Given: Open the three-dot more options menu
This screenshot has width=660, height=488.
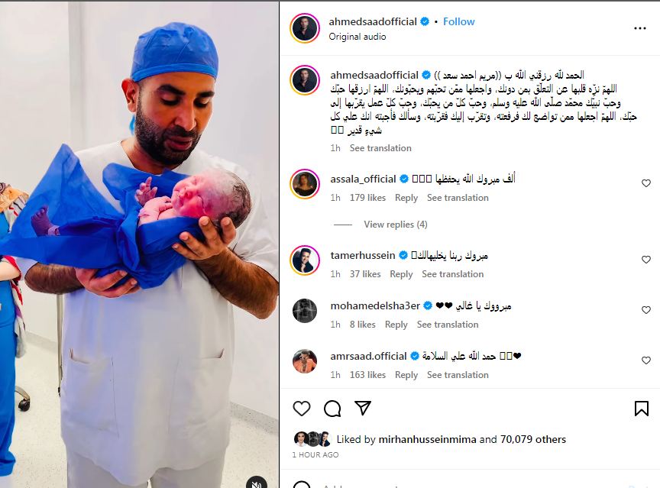Looking at the screenshot, I should click(x=640, y=28).
